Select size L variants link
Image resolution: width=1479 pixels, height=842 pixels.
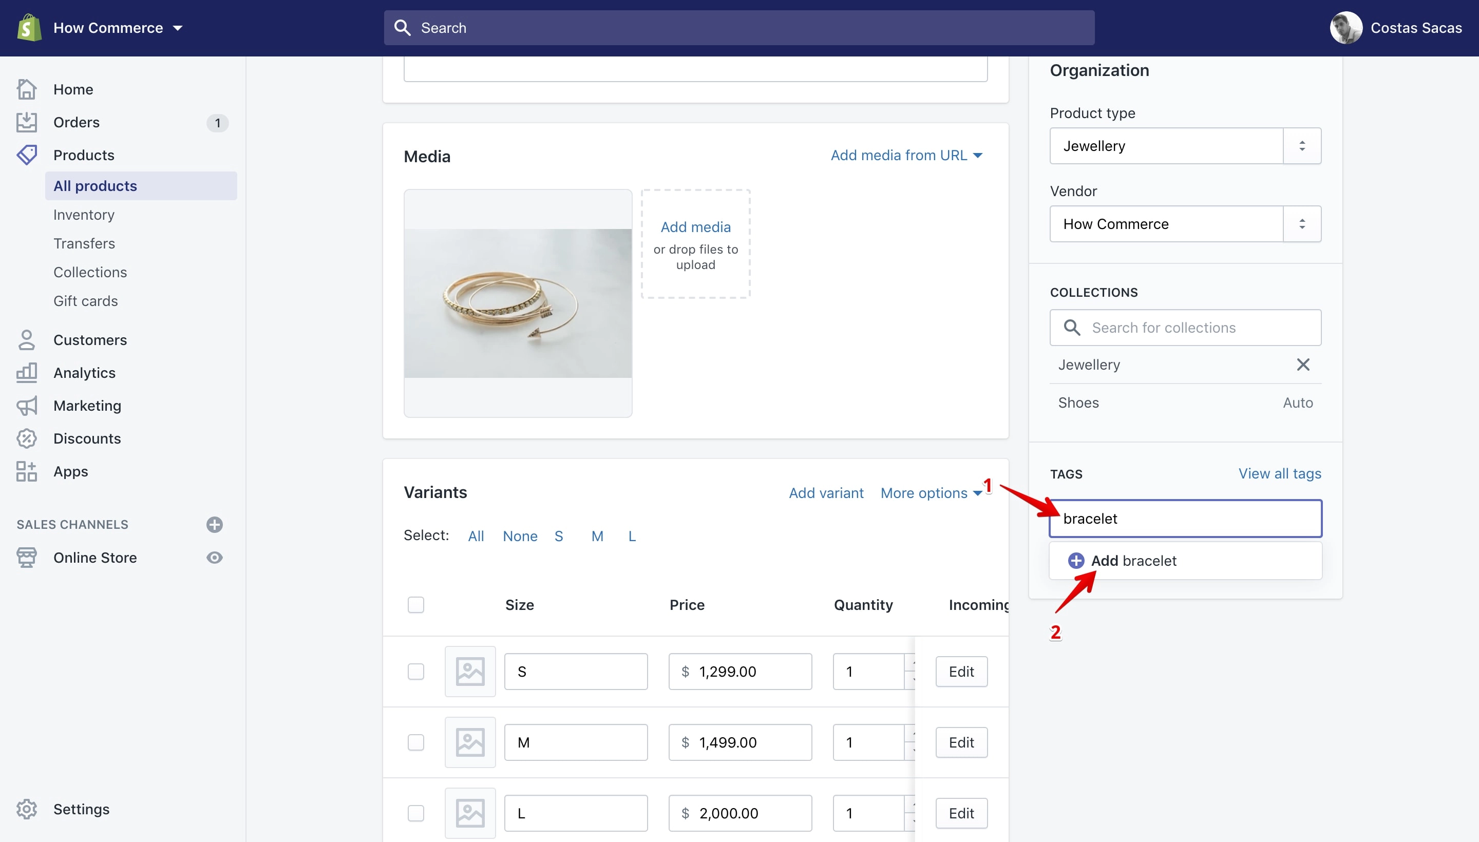click(x=632, y=536)
